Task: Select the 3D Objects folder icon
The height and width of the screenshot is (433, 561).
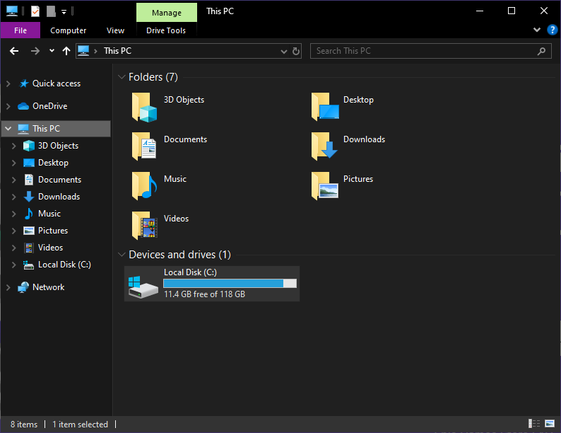Action: pos(145,107)
